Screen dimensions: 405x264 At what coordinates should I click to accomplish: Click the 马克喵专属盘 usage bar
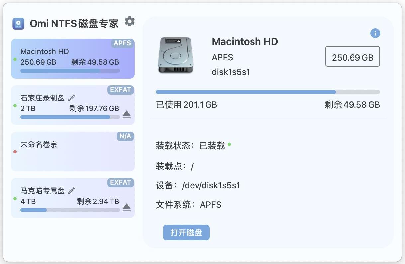pos(70,210)
